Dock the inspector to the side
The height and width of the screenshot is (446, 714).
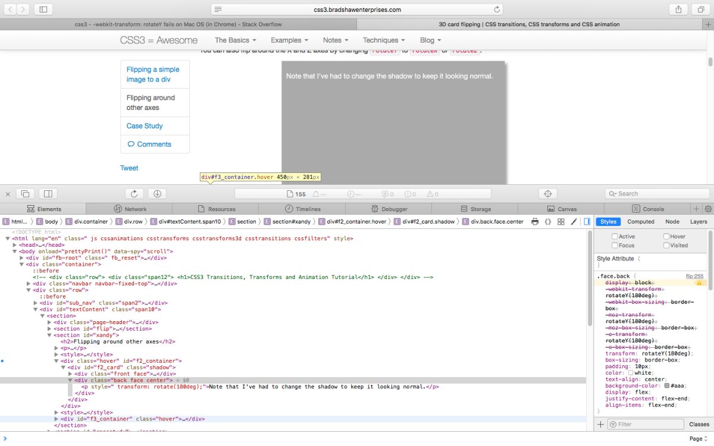48,194
